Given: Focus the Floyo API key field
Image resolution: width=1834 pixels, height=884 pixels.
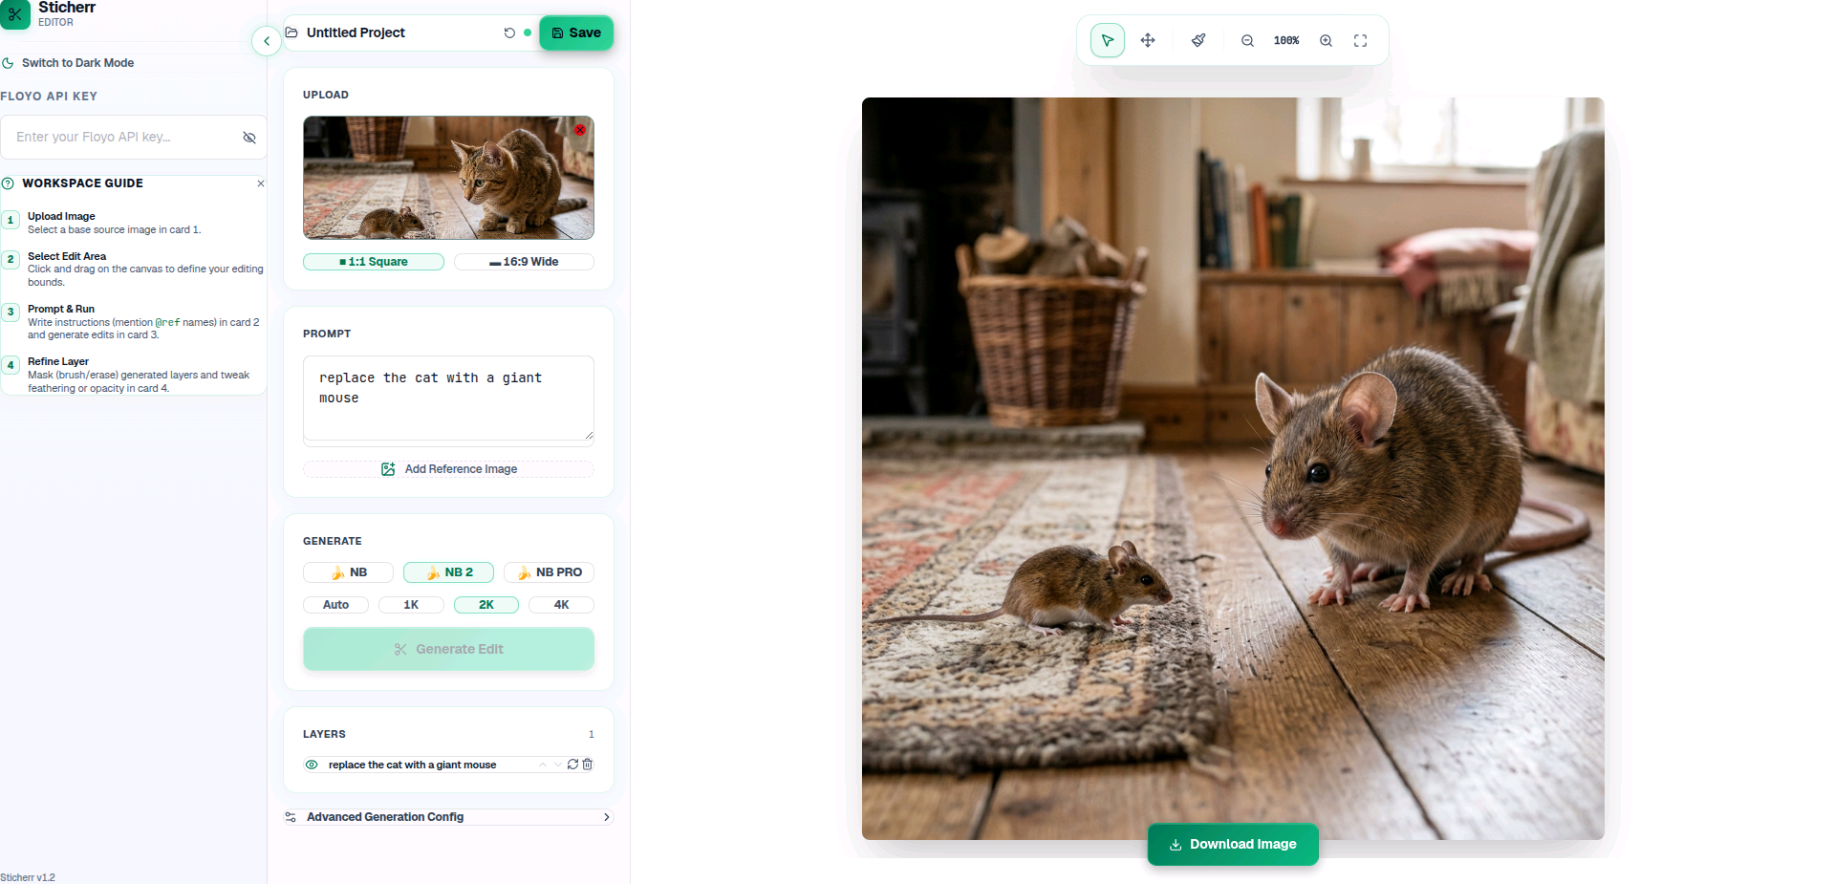Looking at the screenshot, I should click(x=122, y=138).
